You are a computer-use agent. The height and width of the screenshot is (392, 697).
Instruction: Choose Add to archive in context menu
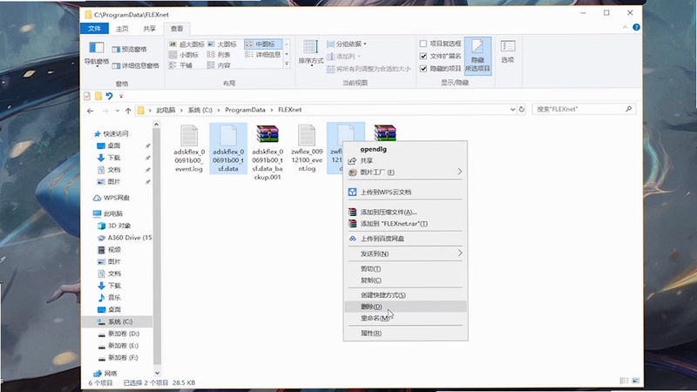[x=405, y=212]
